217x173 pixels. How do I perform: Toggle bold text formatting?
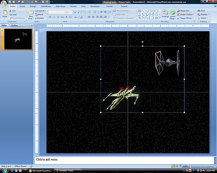[x=50, y=17]
